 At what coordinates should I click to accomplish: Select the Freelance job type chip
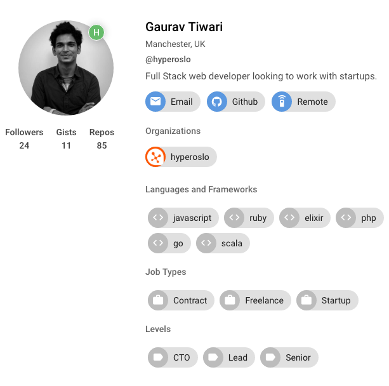pos(255,300)
